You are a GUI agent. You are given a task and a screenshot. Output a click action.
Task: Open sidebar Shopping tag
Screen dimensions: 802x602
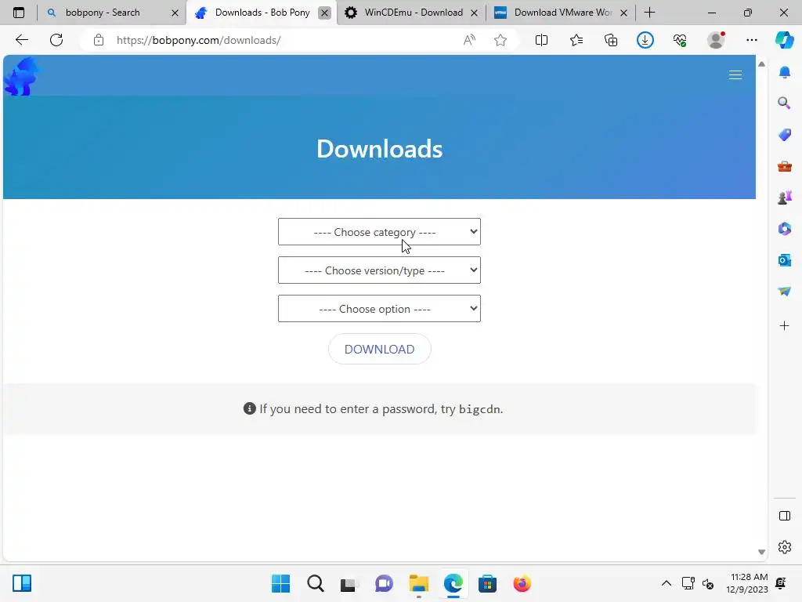tap(785, 135)
